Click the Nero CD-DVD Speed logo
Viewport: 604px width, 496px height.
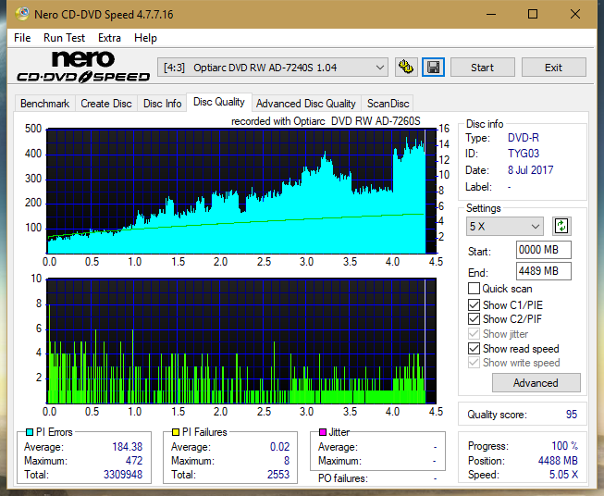pyautogui.click(x=83, y=67)
